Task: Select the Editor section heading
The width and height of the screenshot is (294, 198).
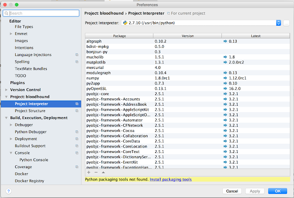Action: pos(15,21)
